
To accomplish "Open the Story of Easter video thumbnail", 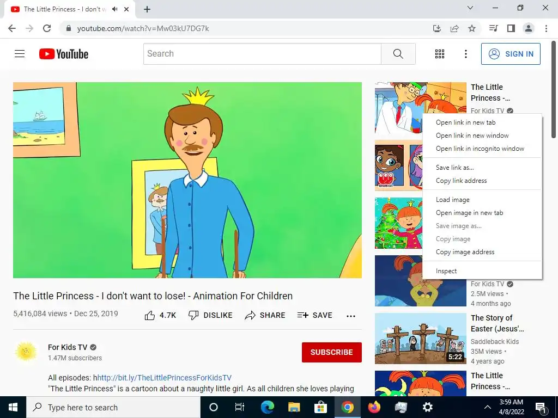I will pos(421,339).
